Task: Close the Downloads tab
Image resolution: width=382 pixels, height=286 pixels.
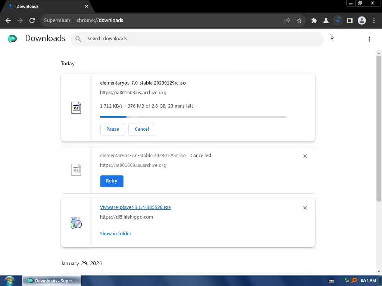Action: [87, 6]
